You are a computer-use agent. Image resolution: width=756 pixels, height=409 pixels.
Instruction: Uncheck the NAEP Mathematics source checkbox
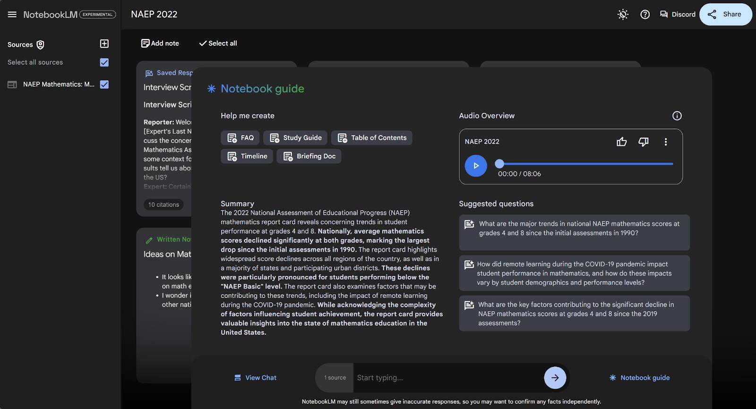(x=104, y=85)
